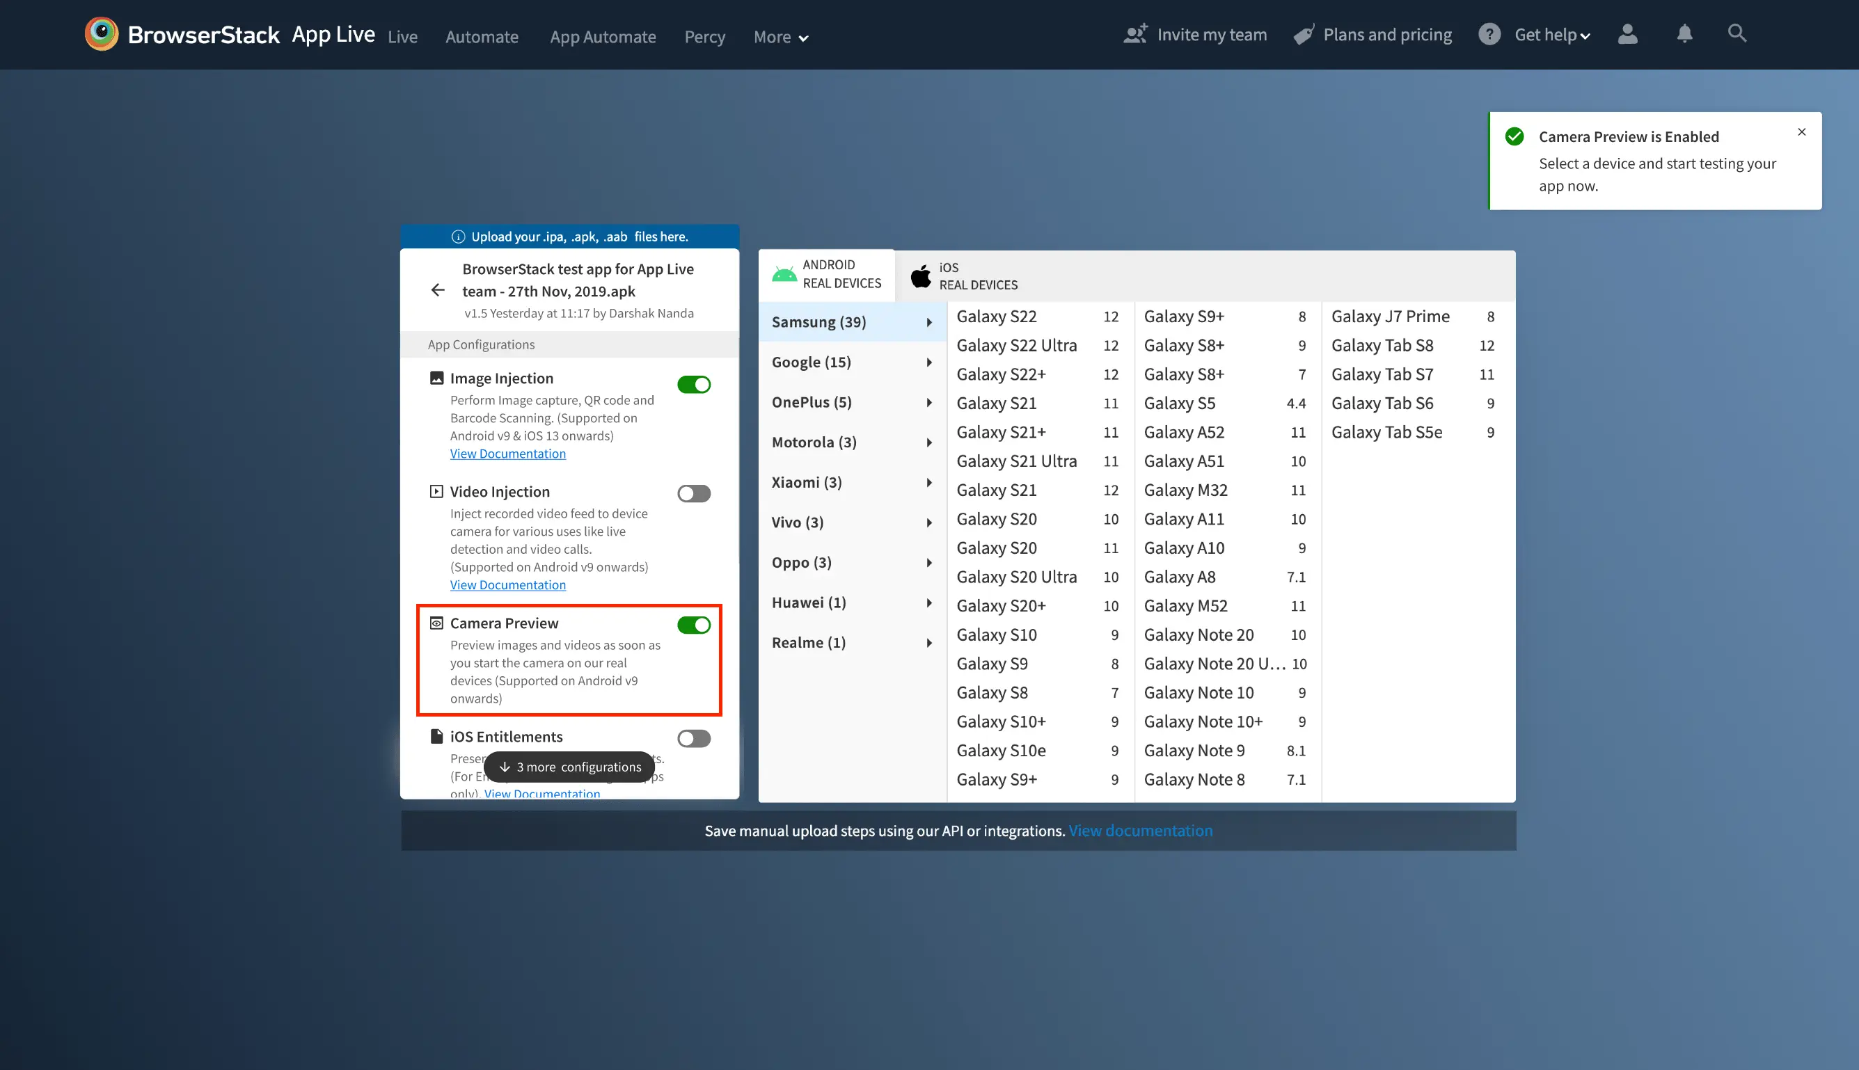Enable the Video Injection toggle
This screenshot has width=1859, height=1070.
(693, 493)
